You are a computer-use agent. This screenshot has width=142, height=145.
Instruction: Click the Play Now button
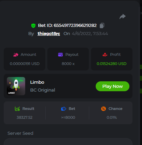pyautogui.click(x=112, y=86)
